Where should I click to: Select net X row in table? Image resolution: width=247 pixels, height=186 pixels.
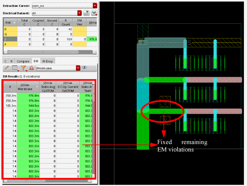(x=10, y=44)
